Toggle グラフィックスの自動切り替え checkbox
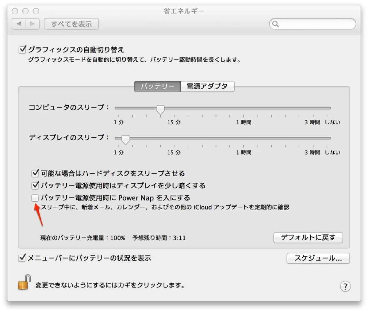Screen dimensions: 368x312 coord(22,49)
